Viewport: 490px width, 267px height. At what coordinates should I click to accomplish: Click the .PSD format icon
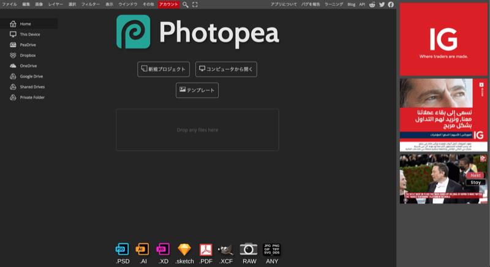pyautogui.click(x=122, y=249)
